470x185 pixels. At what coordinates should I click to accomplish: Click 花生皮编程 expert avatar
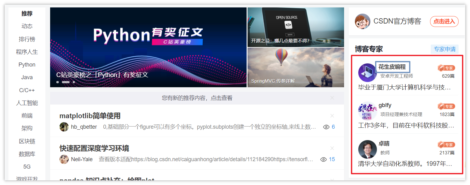[x=367, y=72]
